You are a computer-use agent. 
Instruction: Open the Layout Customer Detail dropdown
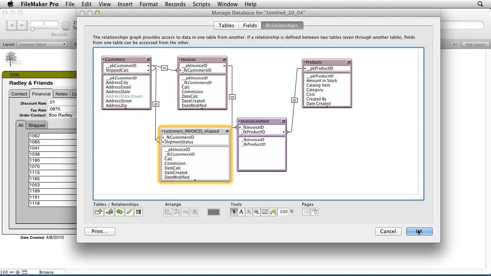43,44
